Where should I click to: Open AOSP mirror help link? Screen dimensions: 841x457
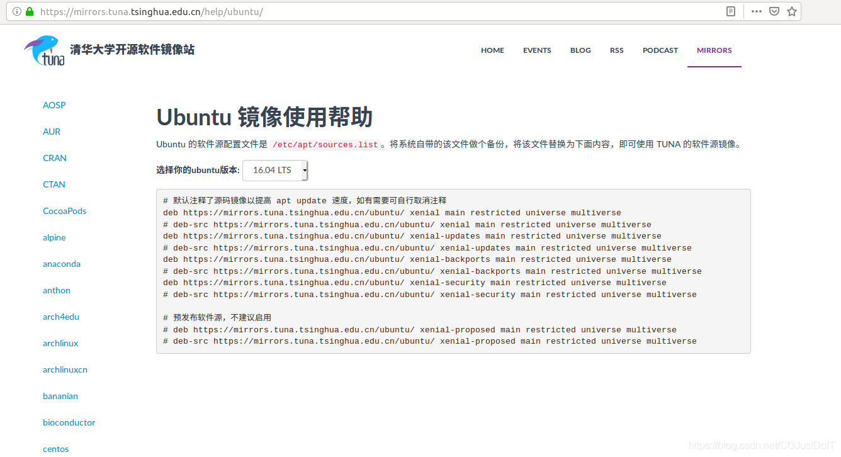tap(54, 105)
